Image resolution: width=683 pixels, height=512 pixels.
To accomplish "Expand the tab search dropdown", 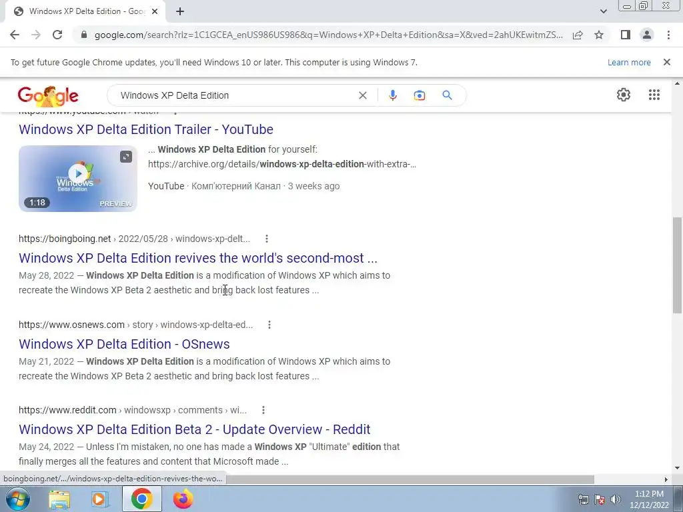I will pyautogui.click(x=603, y=11).
